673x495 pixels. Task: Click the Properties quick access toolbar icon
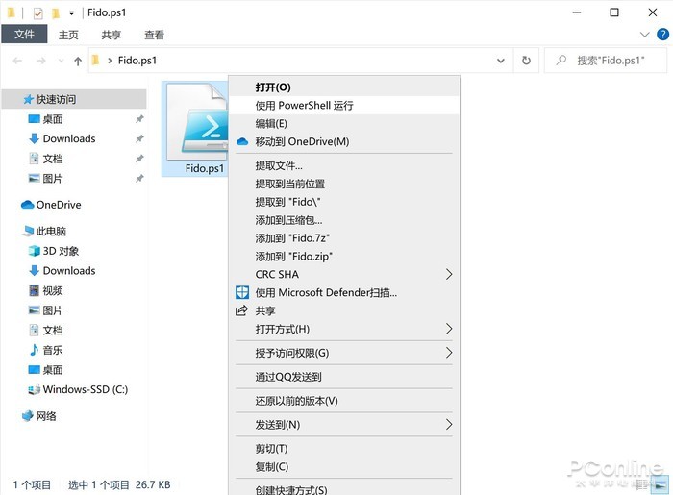click(38, 13)
